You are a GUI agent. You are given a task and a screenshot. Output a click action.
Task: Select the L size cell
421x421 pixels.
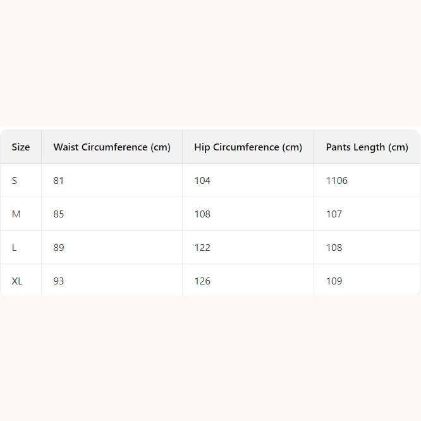click(15, 248)
